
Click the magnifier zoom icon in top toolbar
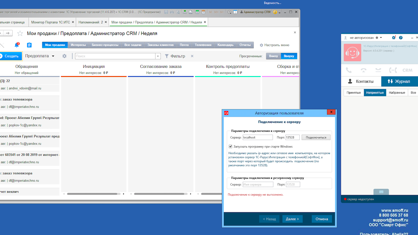(229, 12)
